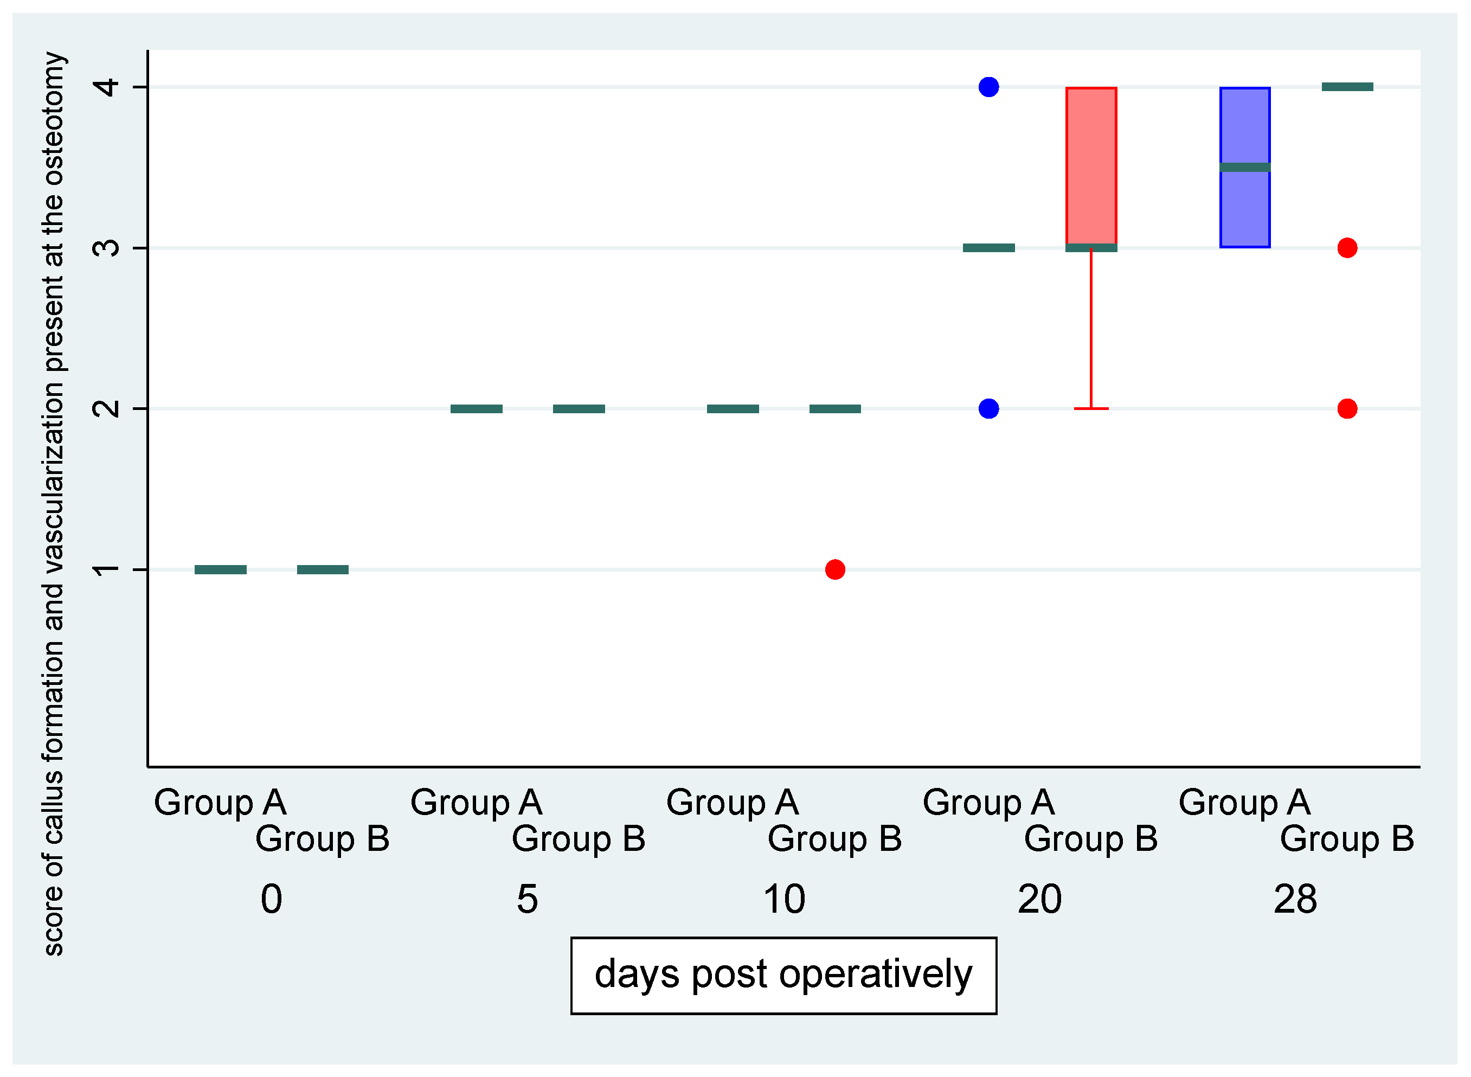Click the y-axis tick label 4
The image size is (1471, 1077).
click(107, 87)
